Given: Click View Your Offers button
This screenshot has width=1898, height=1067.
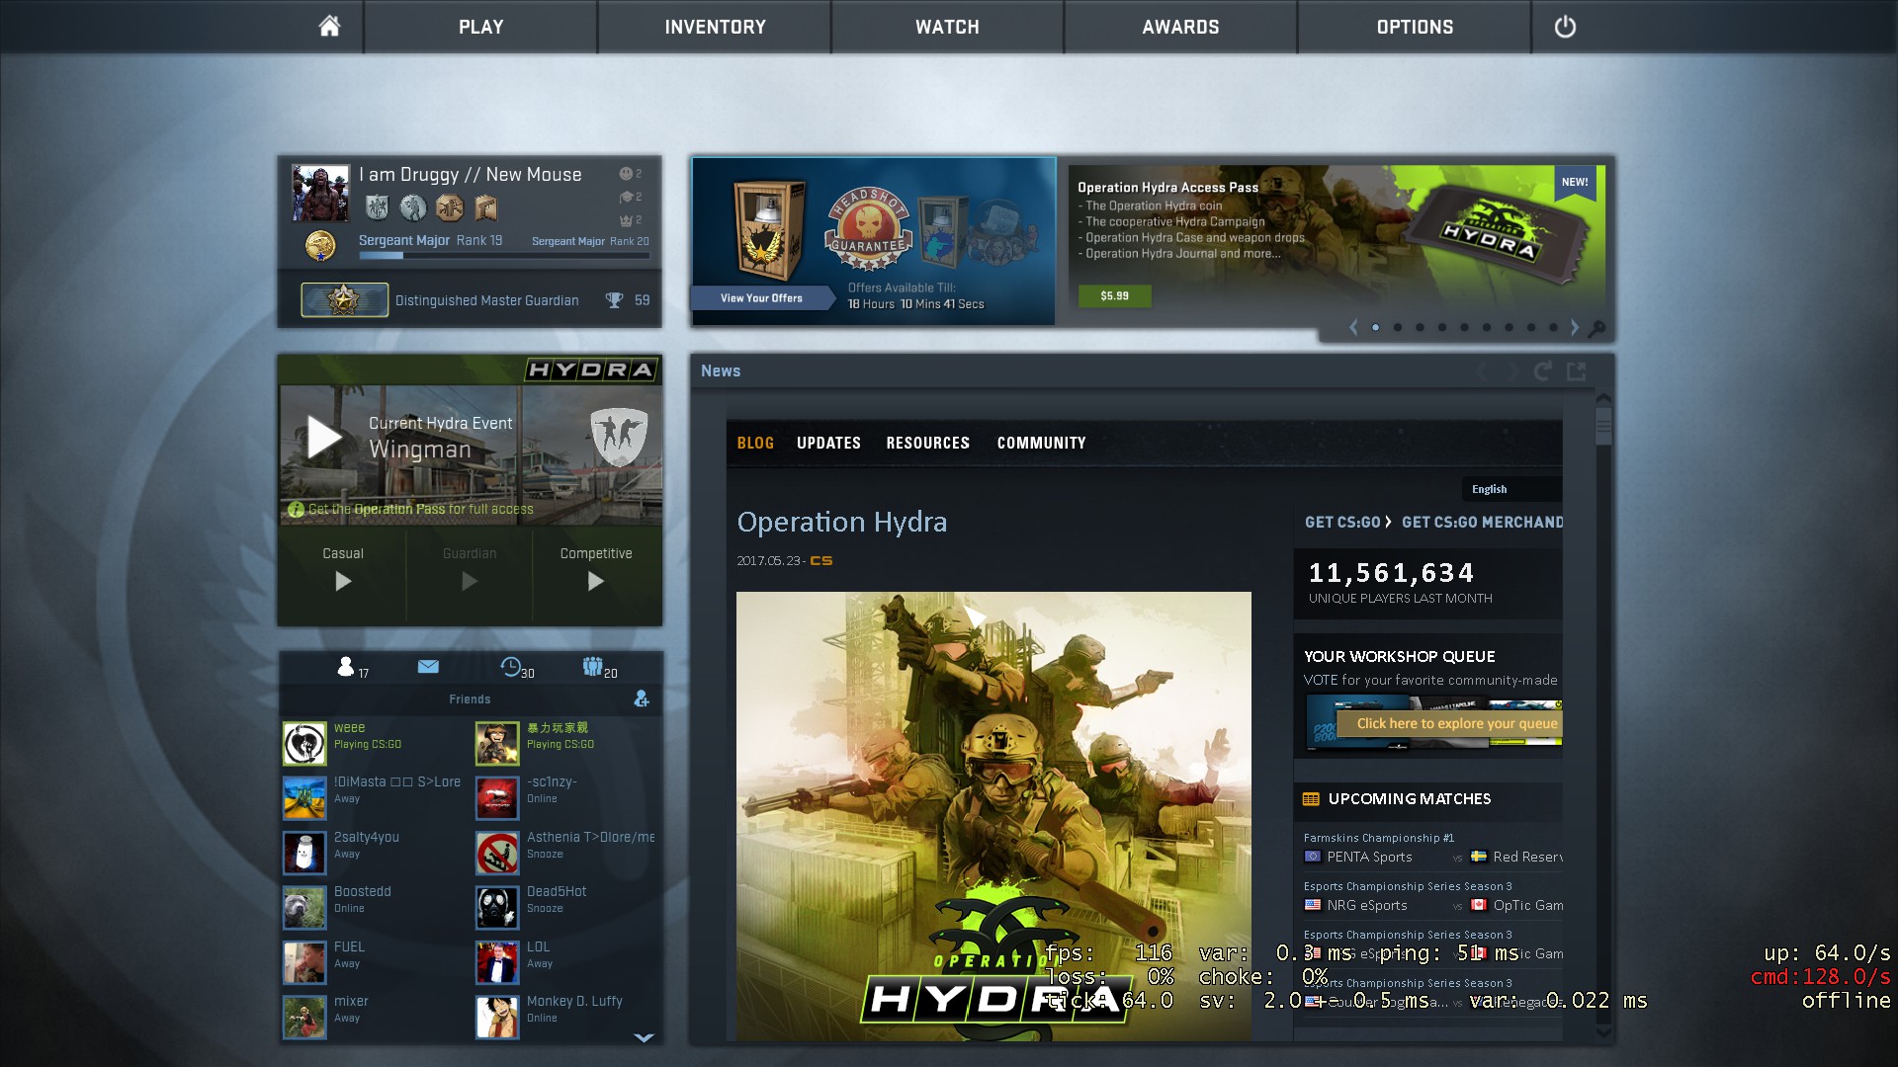Looking at the screenshot, I should (x=761, y=297).
